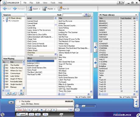
Task: Open the equalizer mixer sliders icon
Action: pos(77,110)
